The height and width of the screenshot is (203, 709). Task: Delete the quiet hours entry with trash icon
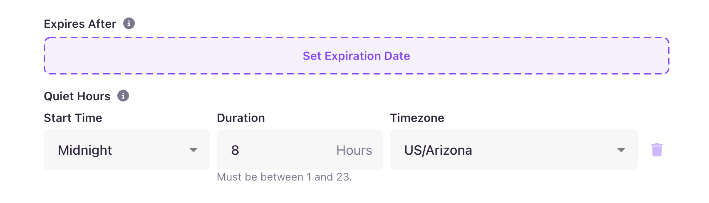(657, 150)
